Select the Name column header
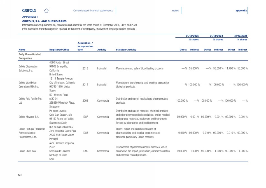Image resolution: width=266 pixels, height=188 pixels. tap(22, 50)
